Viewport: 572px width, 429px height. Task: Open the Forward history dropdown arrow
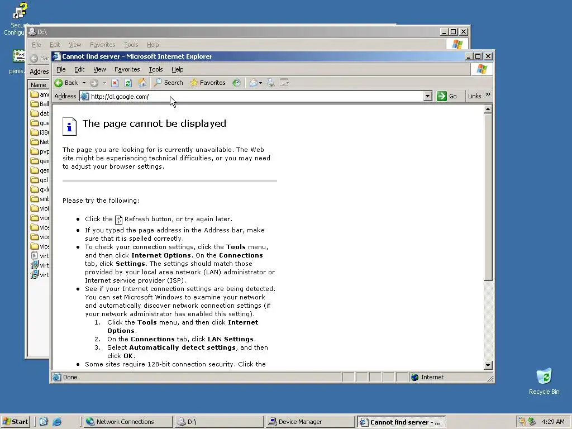(x=104, y=83)
